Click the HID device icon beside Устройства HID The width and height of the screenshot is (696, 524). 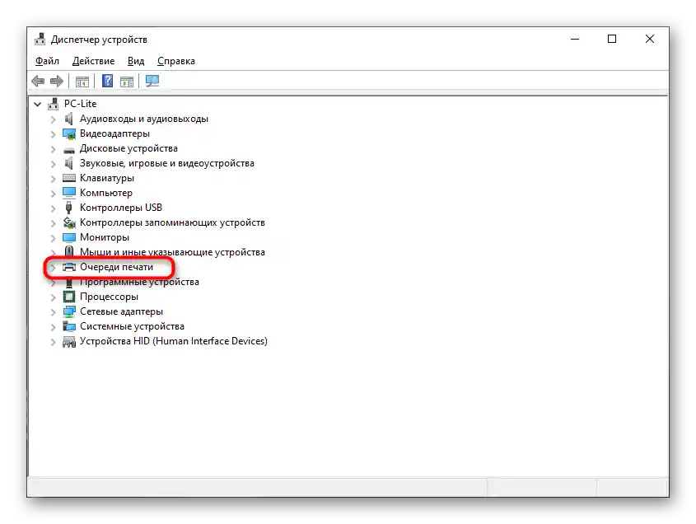(69, 341)
